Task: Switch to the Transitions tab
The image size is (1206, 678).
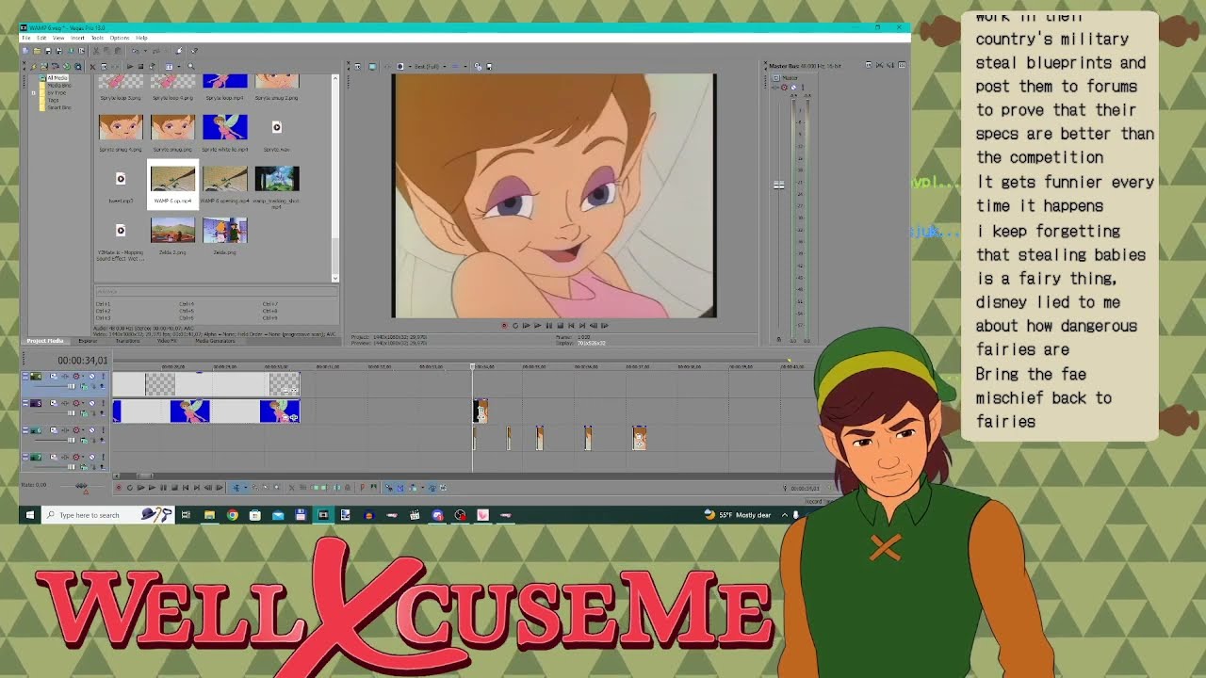Action: tap(128, 341)
